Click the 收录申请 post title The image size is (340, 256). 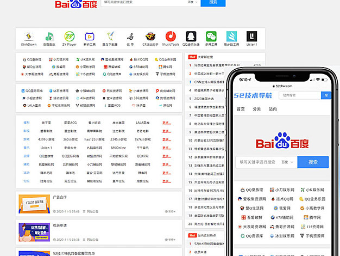point(60,225)
